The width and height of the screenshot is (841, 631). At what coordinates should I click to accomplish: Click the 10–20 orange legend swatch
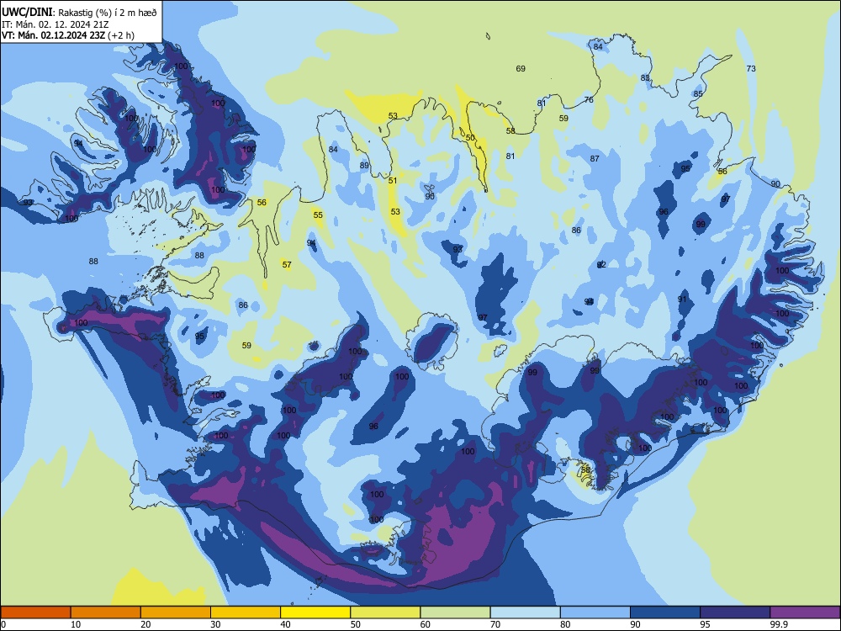coord(106,612)
